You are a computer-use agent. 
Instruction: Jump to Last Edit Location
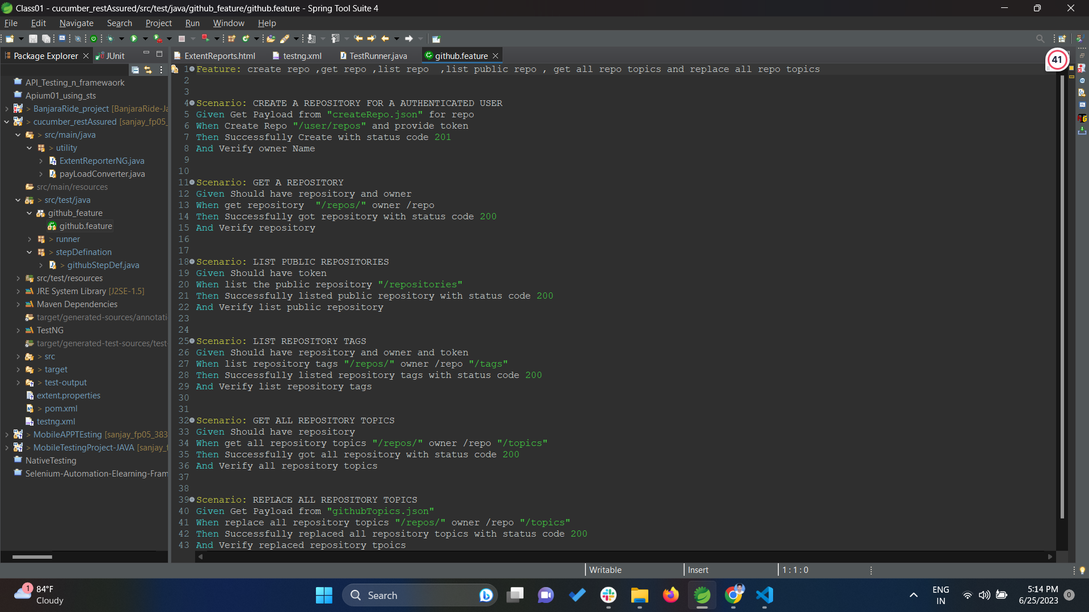tap(358, 39)
